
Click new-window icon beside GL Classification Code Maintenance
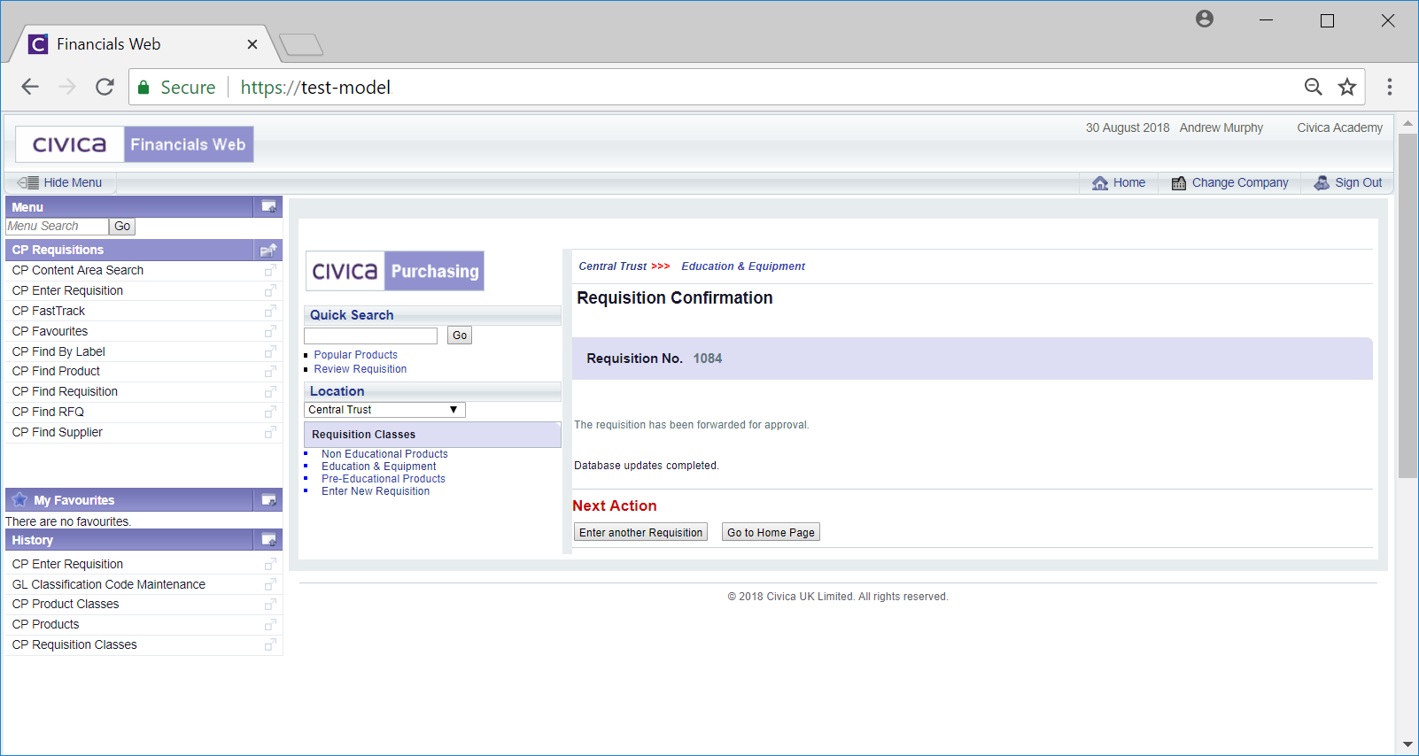coord(270,584)
